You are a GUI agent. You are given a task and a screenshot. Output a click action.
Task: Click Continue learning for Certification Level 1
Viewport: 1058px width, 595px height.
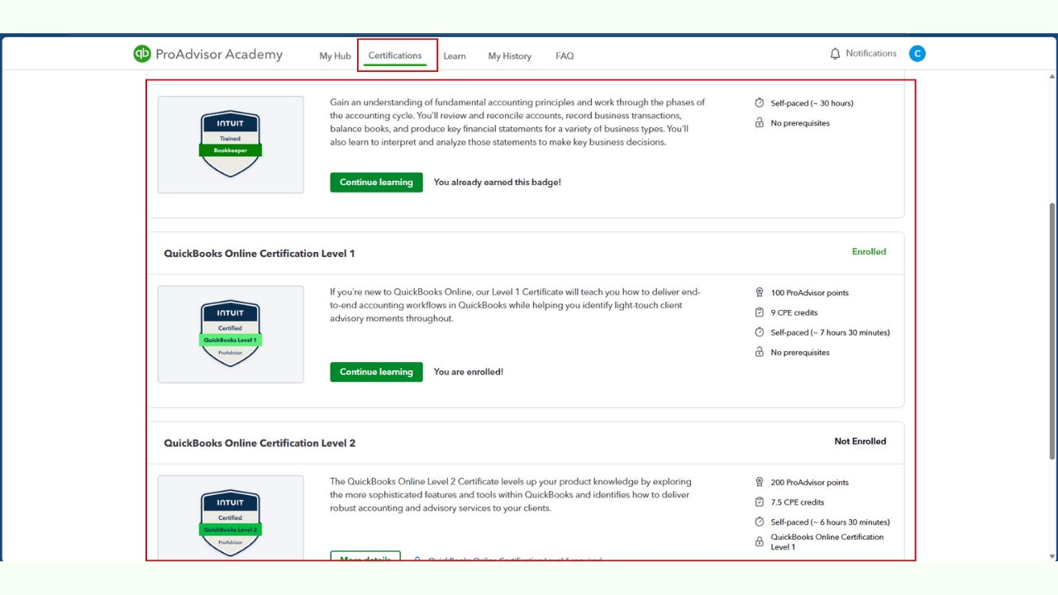click(x=376, y=372)
